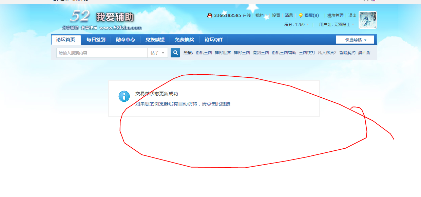Open the username 2366183585 profile link

[228, 16]
